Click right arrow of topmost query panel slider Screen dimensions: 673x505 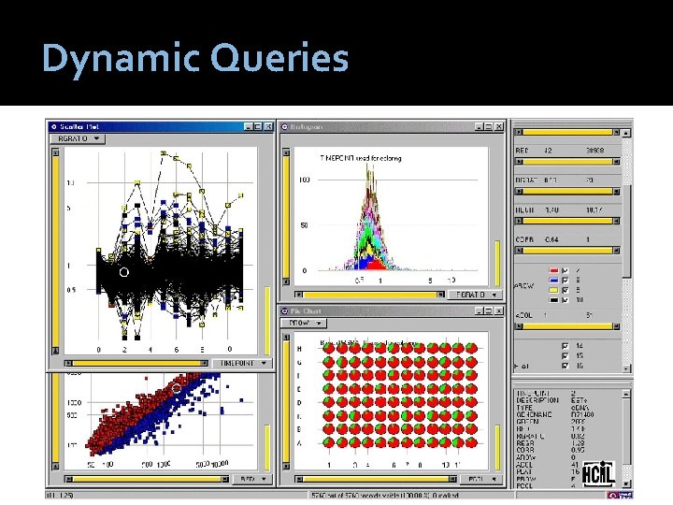[616, 132]
